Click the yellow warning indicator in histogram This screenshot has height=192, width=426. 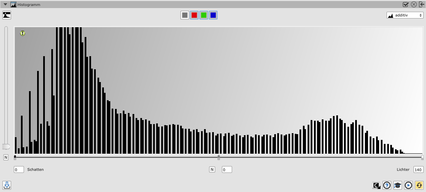tap(23, 33)
